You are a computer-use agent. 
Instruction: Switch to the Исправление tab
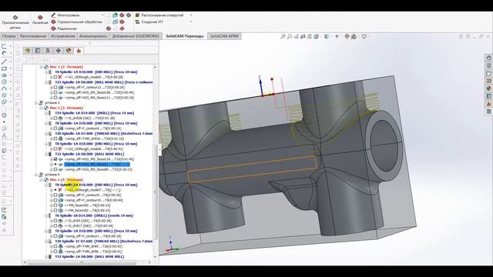[62, 36]
